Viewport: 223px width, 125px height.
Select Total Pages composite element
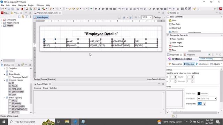175,43
